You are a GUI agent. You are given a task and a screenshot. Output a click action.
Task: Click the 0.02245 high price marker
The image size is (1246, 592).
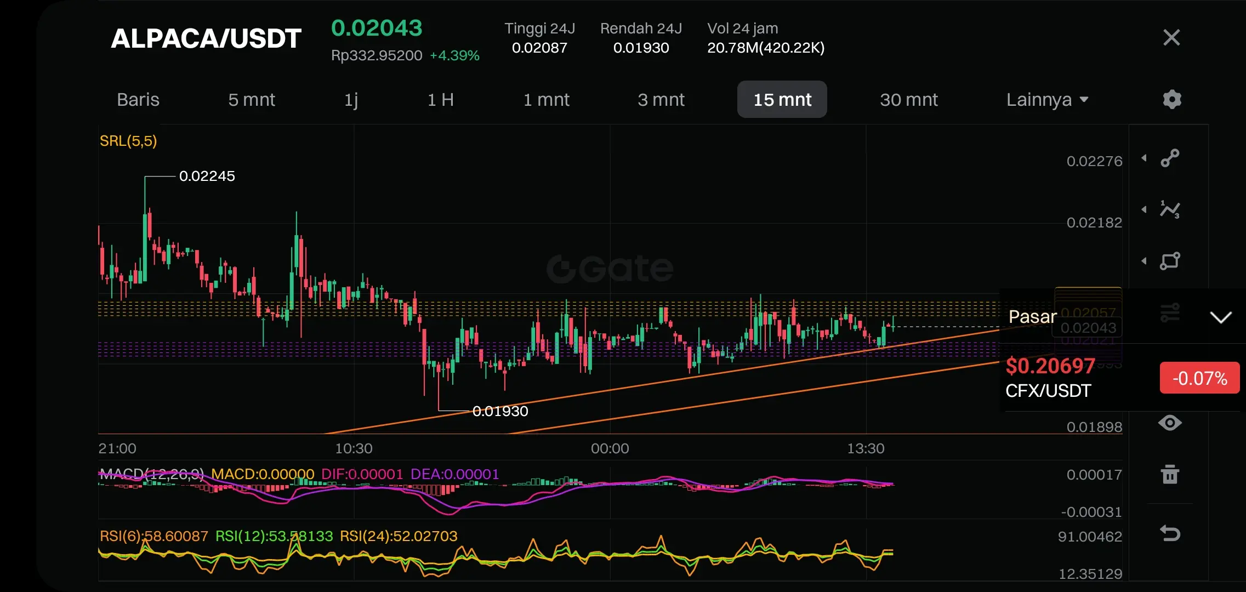click(207, 176)
